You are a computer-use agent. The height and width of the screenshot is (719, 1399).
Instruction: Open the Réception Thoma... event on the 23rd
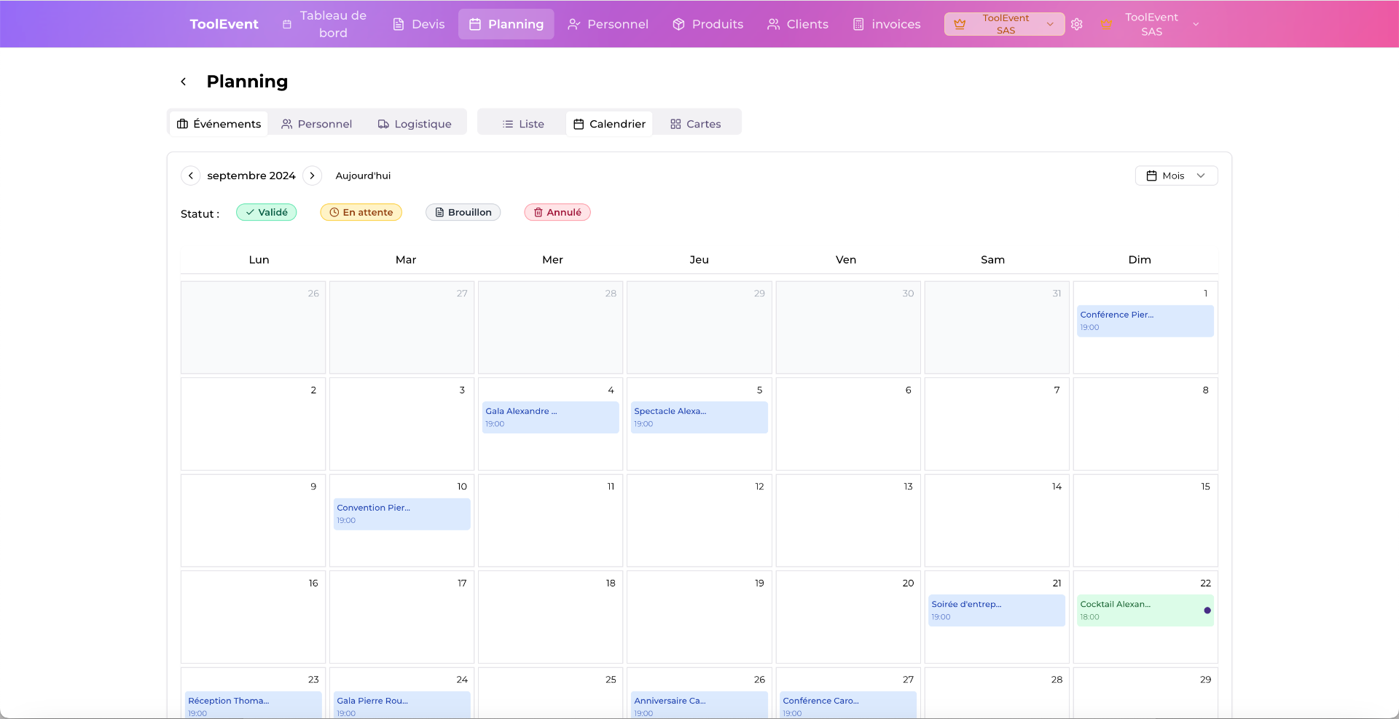[x=253, y=705]
